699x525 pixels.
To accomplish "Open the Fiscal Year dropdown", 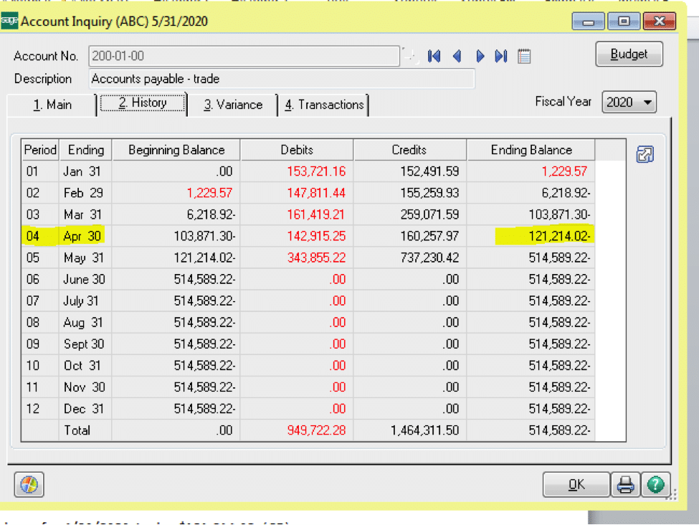I will 629,103.
